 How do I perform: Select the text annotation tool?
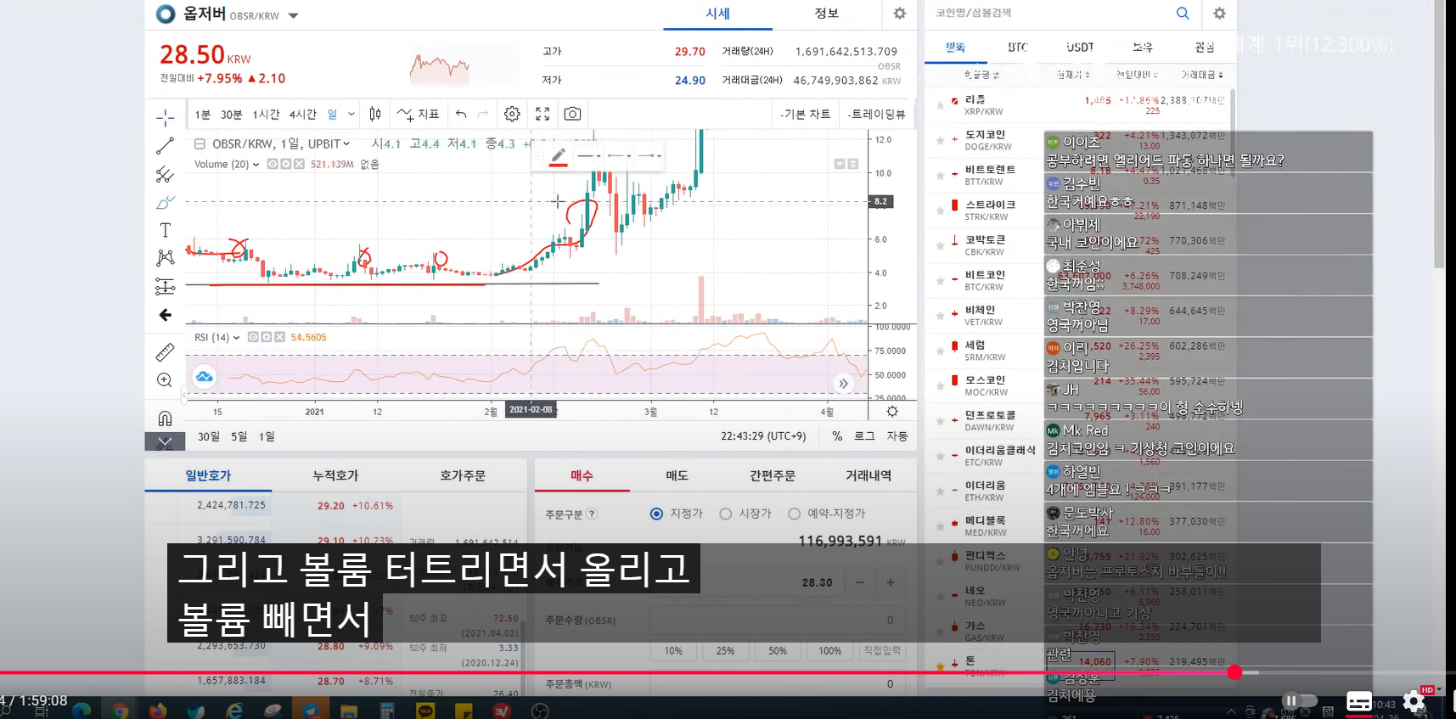[x=166, y=230]
